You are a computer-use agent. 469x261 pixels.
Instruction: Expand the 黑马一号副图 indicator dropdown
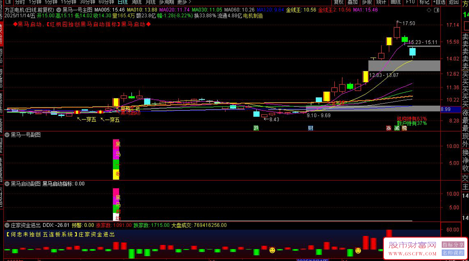7,135
